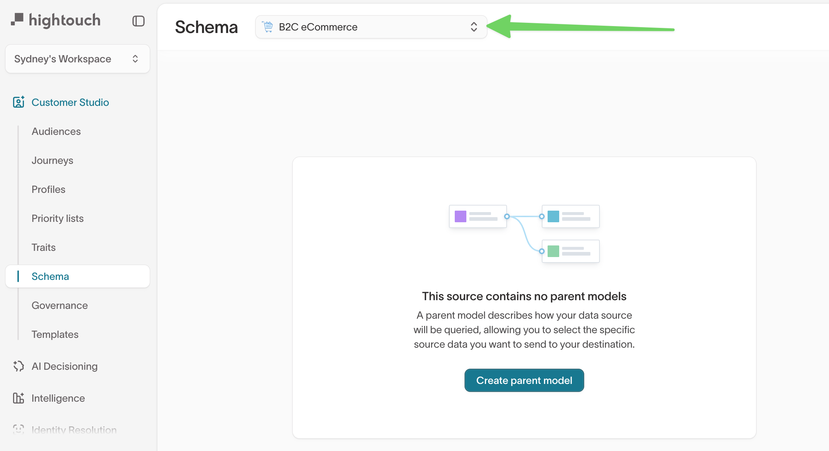
Task: Open the Traits section
Action: click(44, 247)
